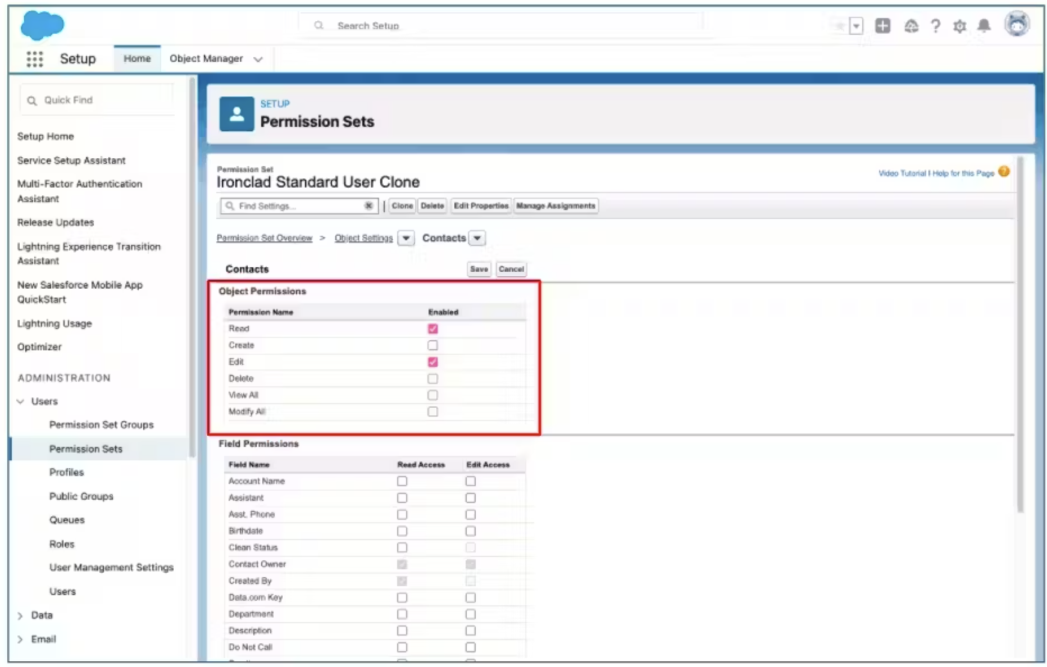
Task: Open the Object Manager tab
Action: 206,58
